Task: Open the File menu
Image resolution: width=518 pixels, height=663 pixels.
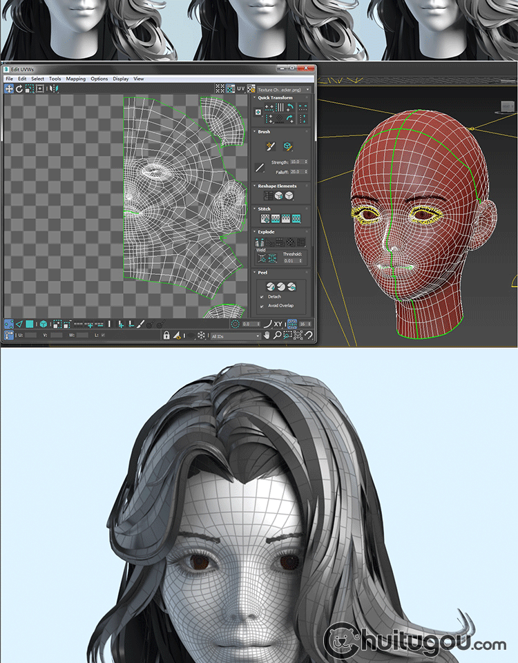Action: click(x=9, y=79)
